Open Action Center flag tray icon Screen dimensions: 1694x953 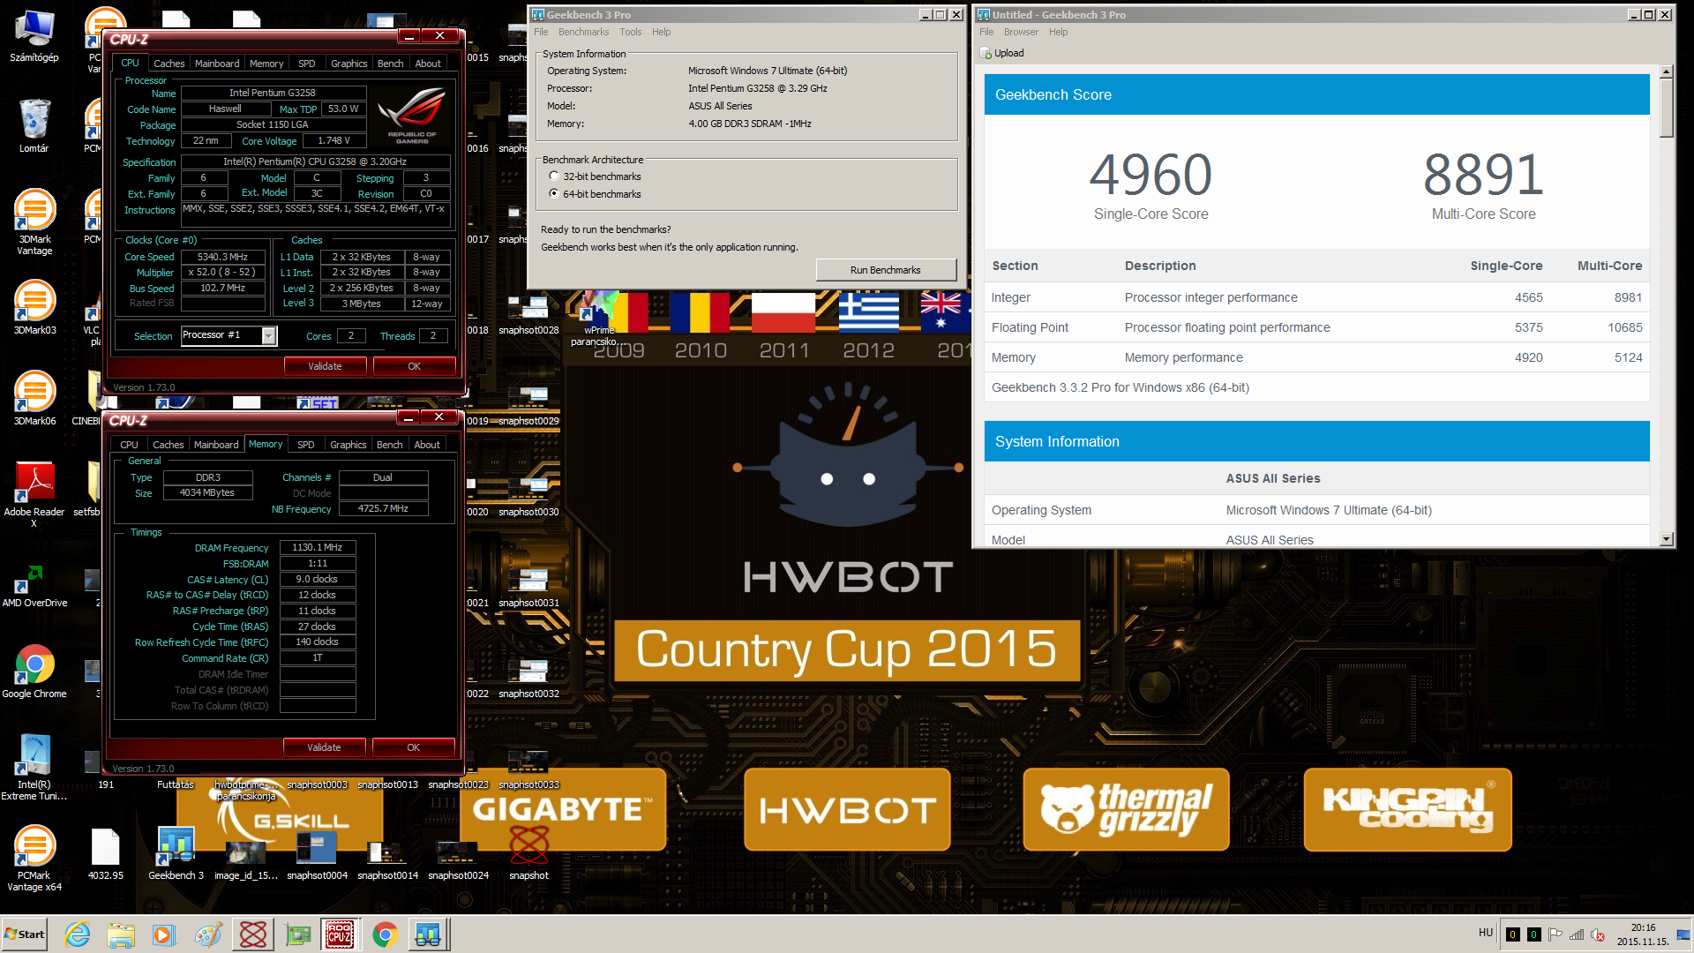(x=1555, y=934)
